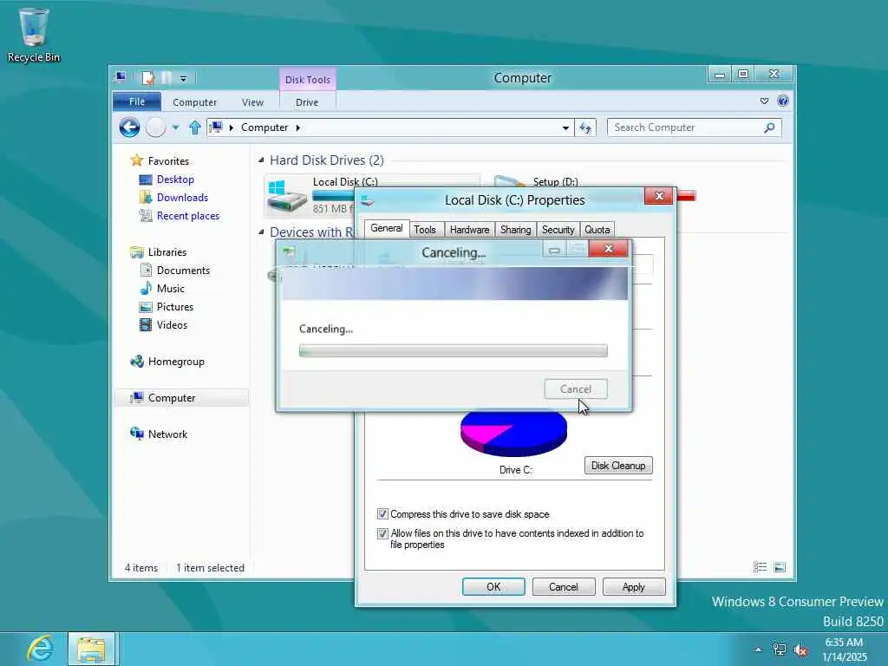The height and width of the screenshot is (666, 888).
Task: Open the address bar history dropdown
Action: [565, 128]
